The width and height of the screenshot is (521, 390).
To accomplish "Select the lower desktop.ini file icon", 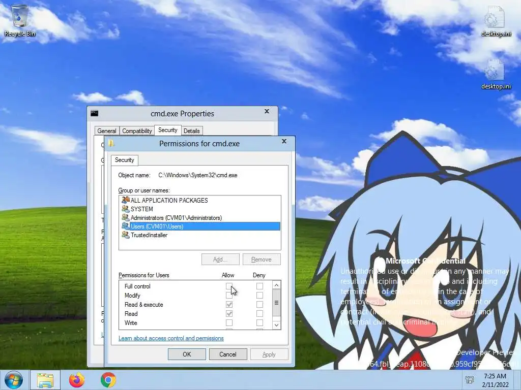I will (x=496, y=74).
